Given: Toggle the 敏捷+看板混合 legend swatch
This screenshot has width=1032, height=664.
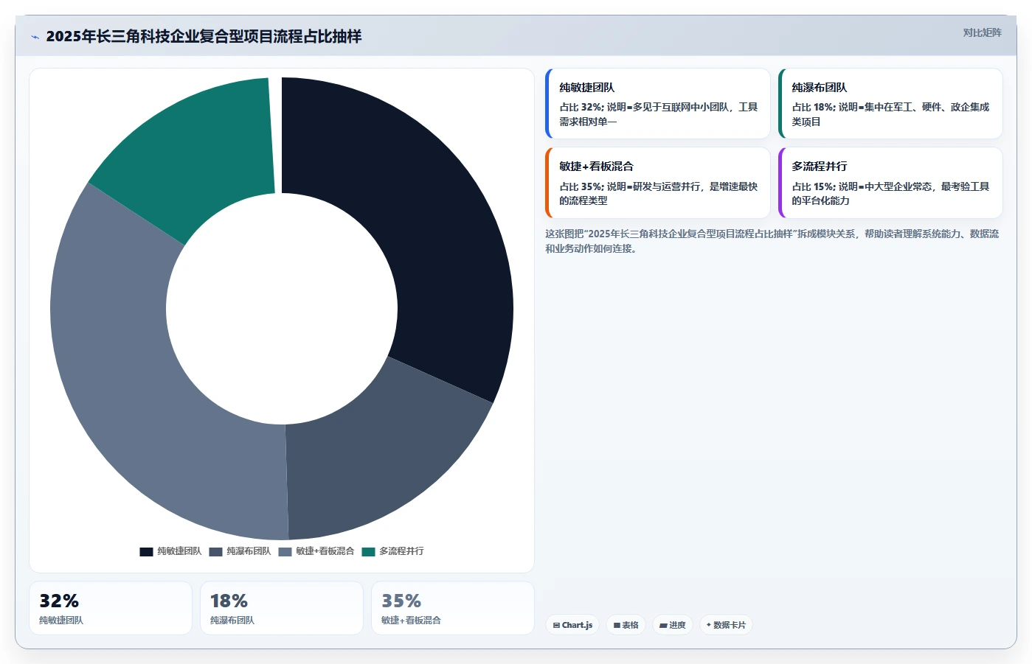Looking at the screenshot, I should pyautogui.click(x=285, y=551).
